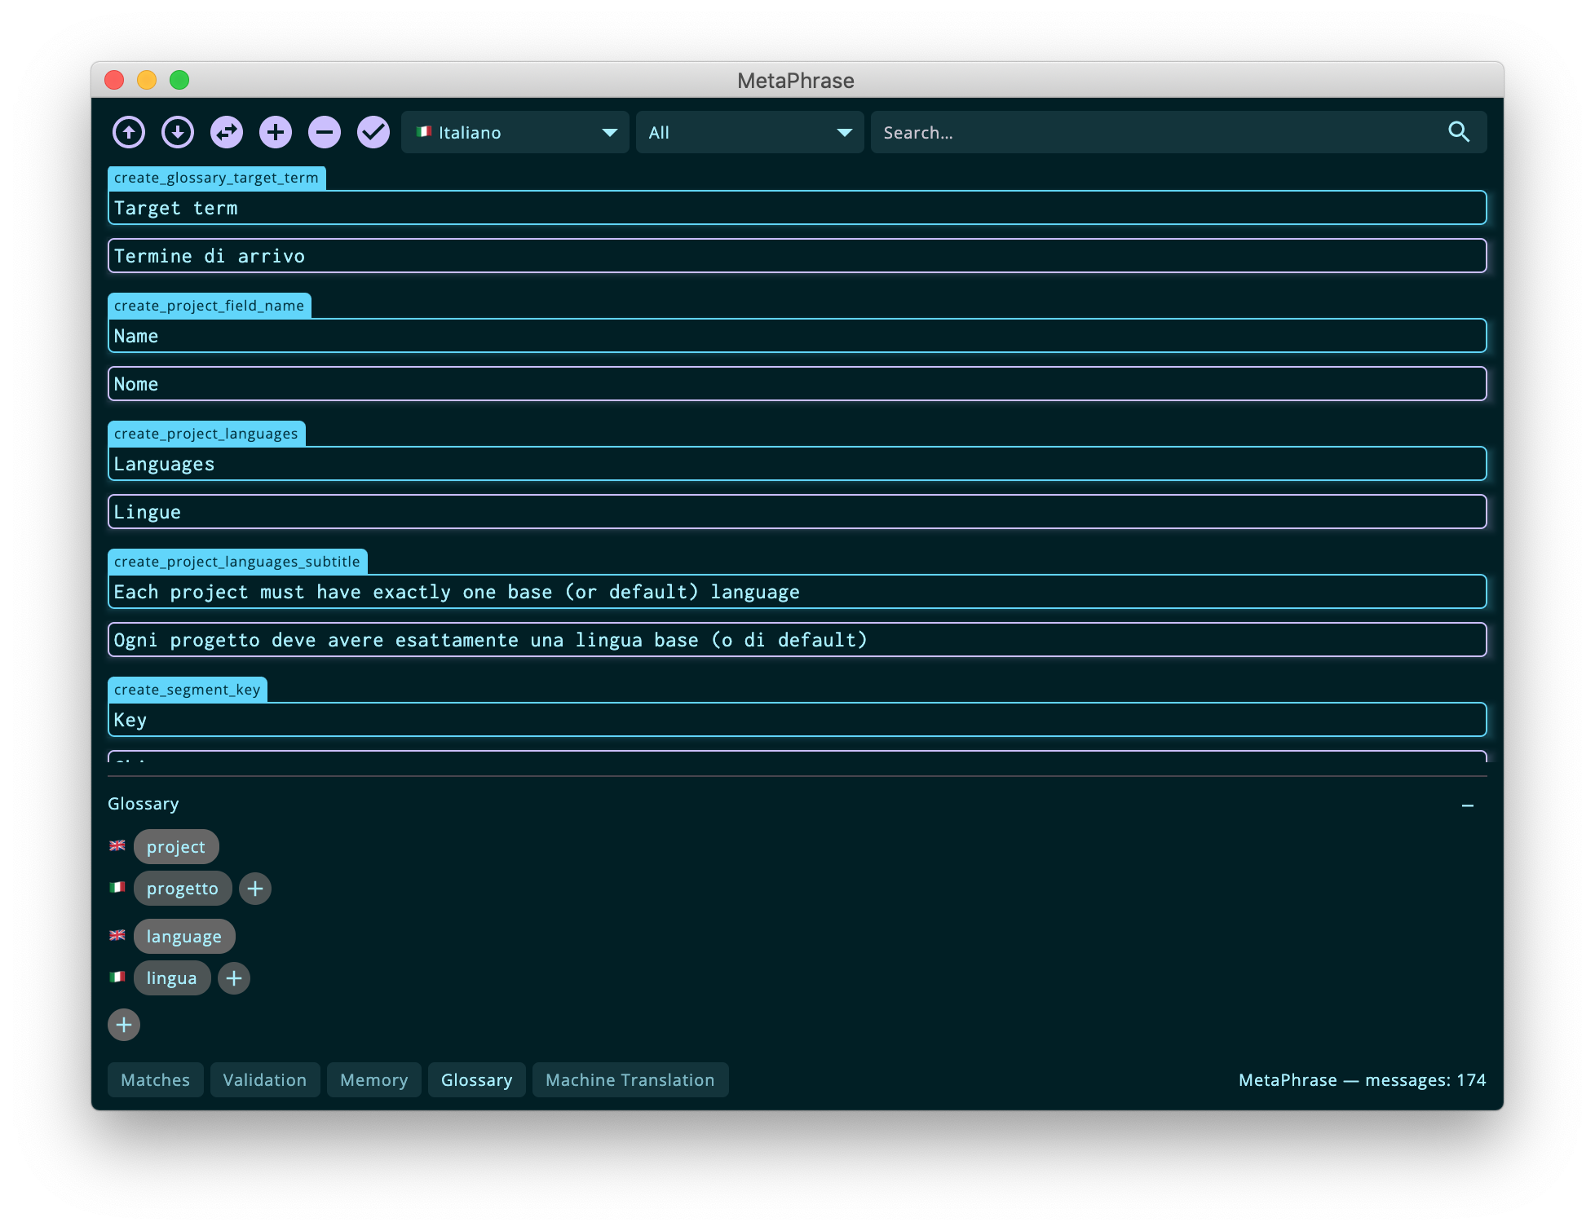Click the 'progetto' glossary term chip
This screenshot has width=1595, height=1231.
(183, 889)
